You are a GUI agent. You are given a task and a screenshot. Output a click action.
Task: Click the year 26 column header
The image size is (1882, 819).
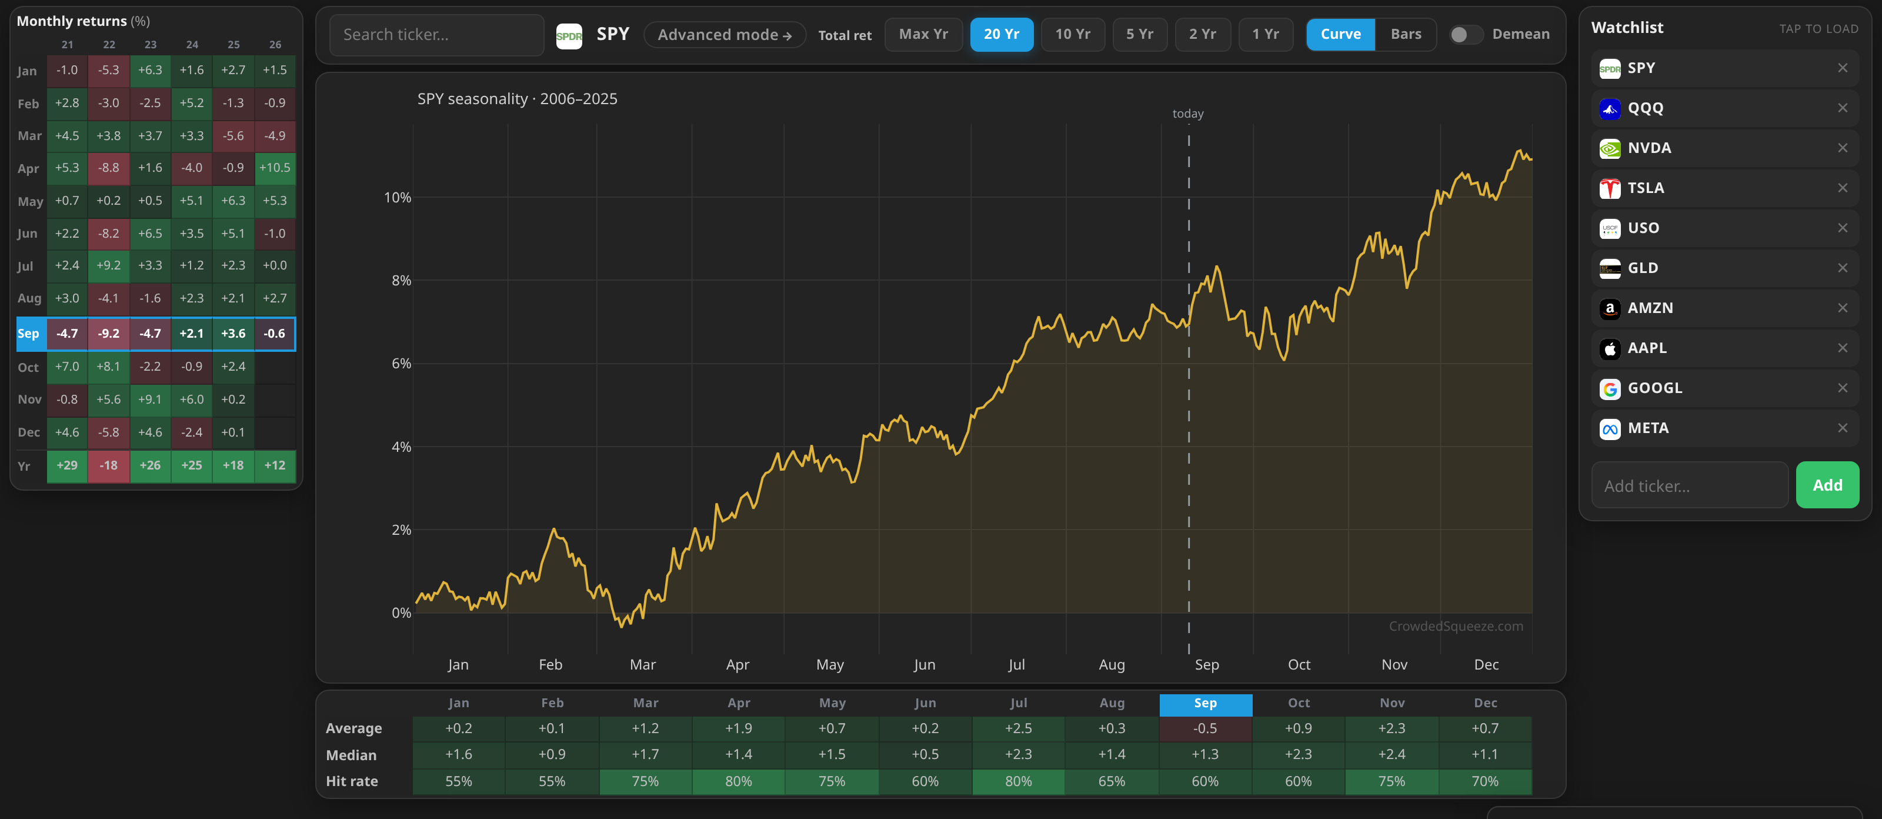pos(275,45)
